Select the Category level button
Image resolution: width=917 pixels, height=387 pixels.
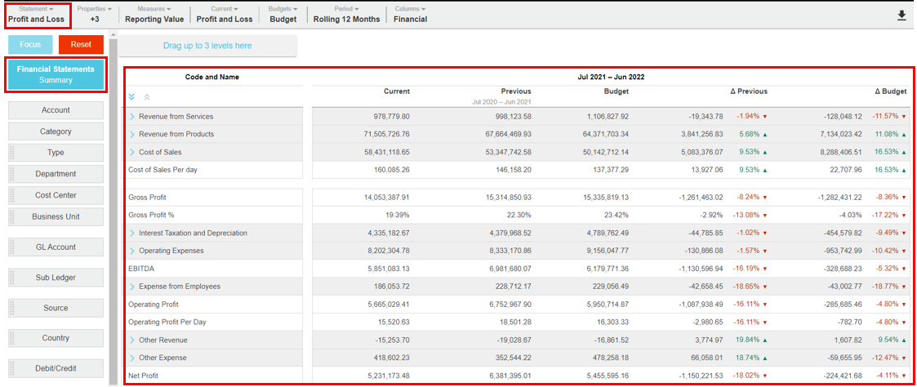(56, 131)
